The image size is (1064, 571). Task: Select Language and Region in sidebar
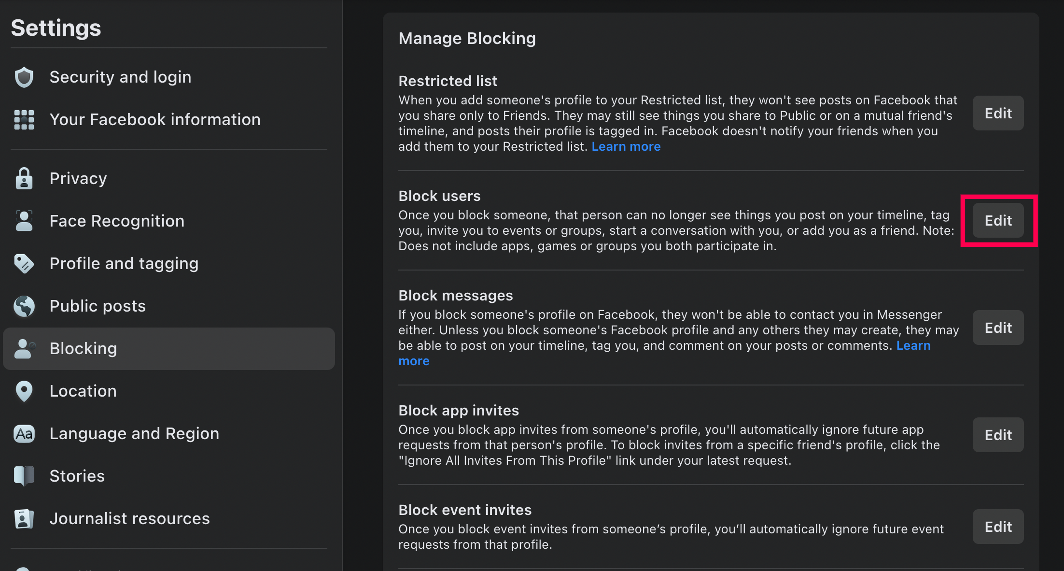coord(134,434)
